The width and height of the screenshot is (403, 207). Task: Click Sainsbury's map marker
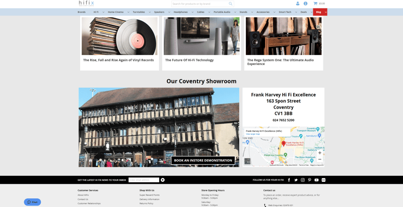point(319,135)
